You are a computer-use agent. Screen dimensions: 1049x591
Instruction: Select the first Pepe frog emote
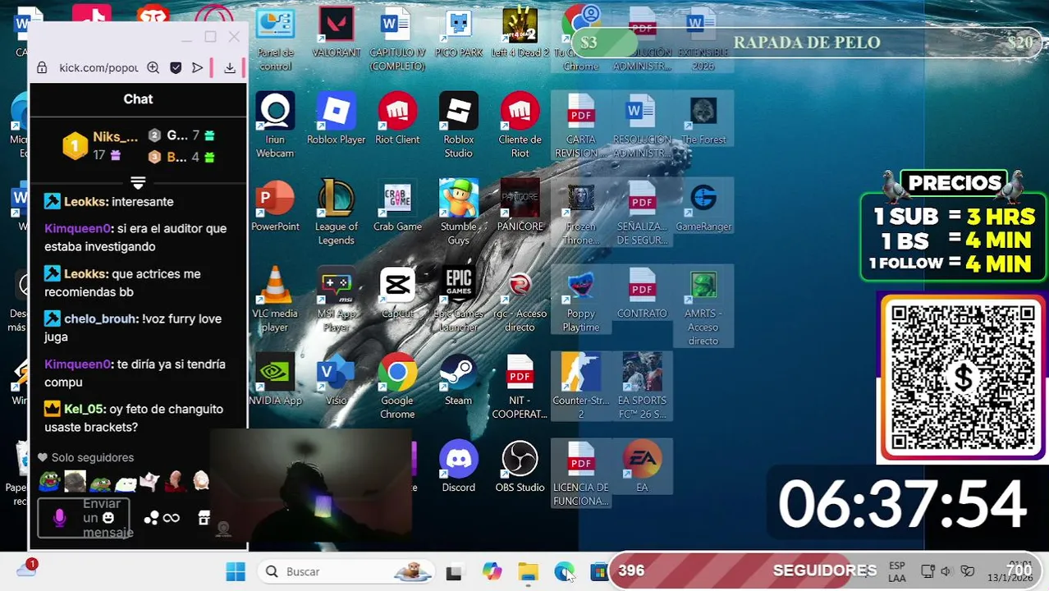[49, 481]
